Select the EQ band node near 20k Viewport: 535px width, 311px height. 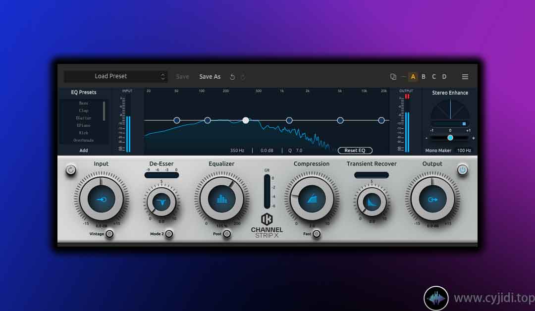pos(381,120)
